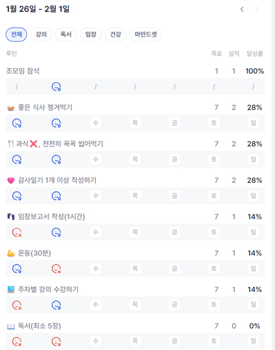Viewport: 275px width, 350px height.
Task: Click the first blue smiley for 좋은 식사 챙겨먹기
Action: tap(17, 123)
